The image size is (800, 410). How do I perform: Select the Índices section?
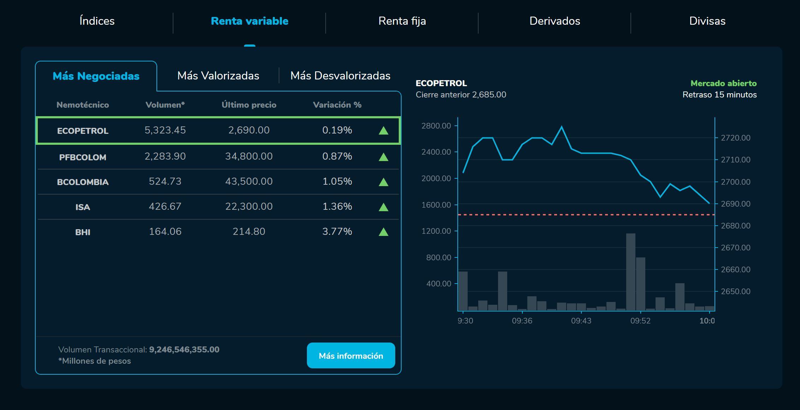pyautogui.click(x=96, y=21)
